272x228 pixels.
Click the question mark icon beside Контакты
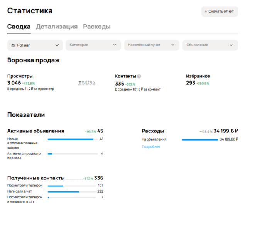(139, 76)
